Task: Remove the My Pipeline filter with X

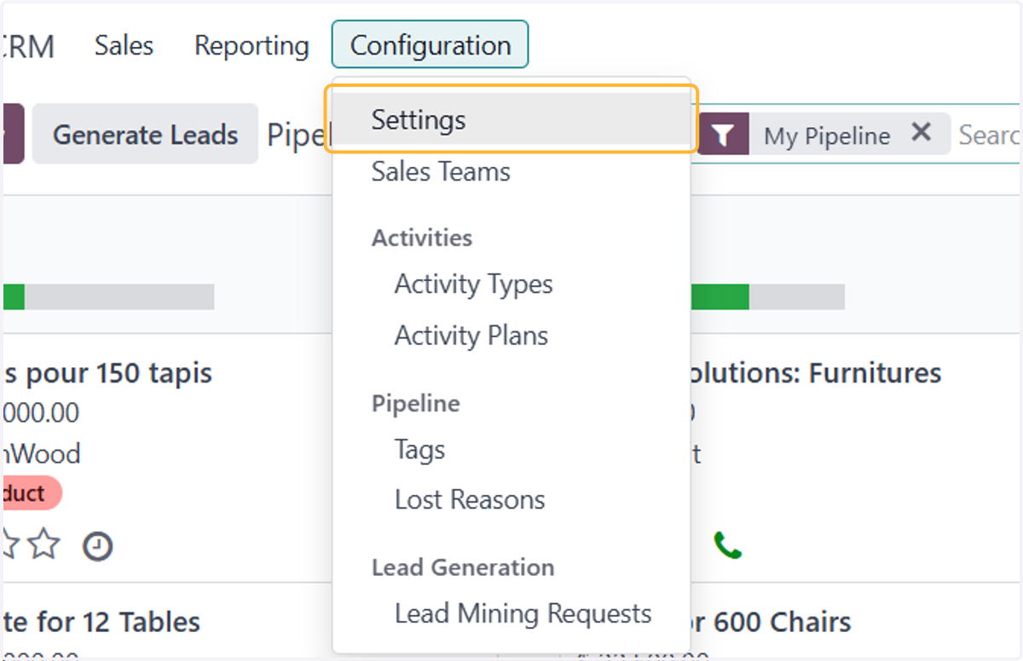Action: coord(921,133)
